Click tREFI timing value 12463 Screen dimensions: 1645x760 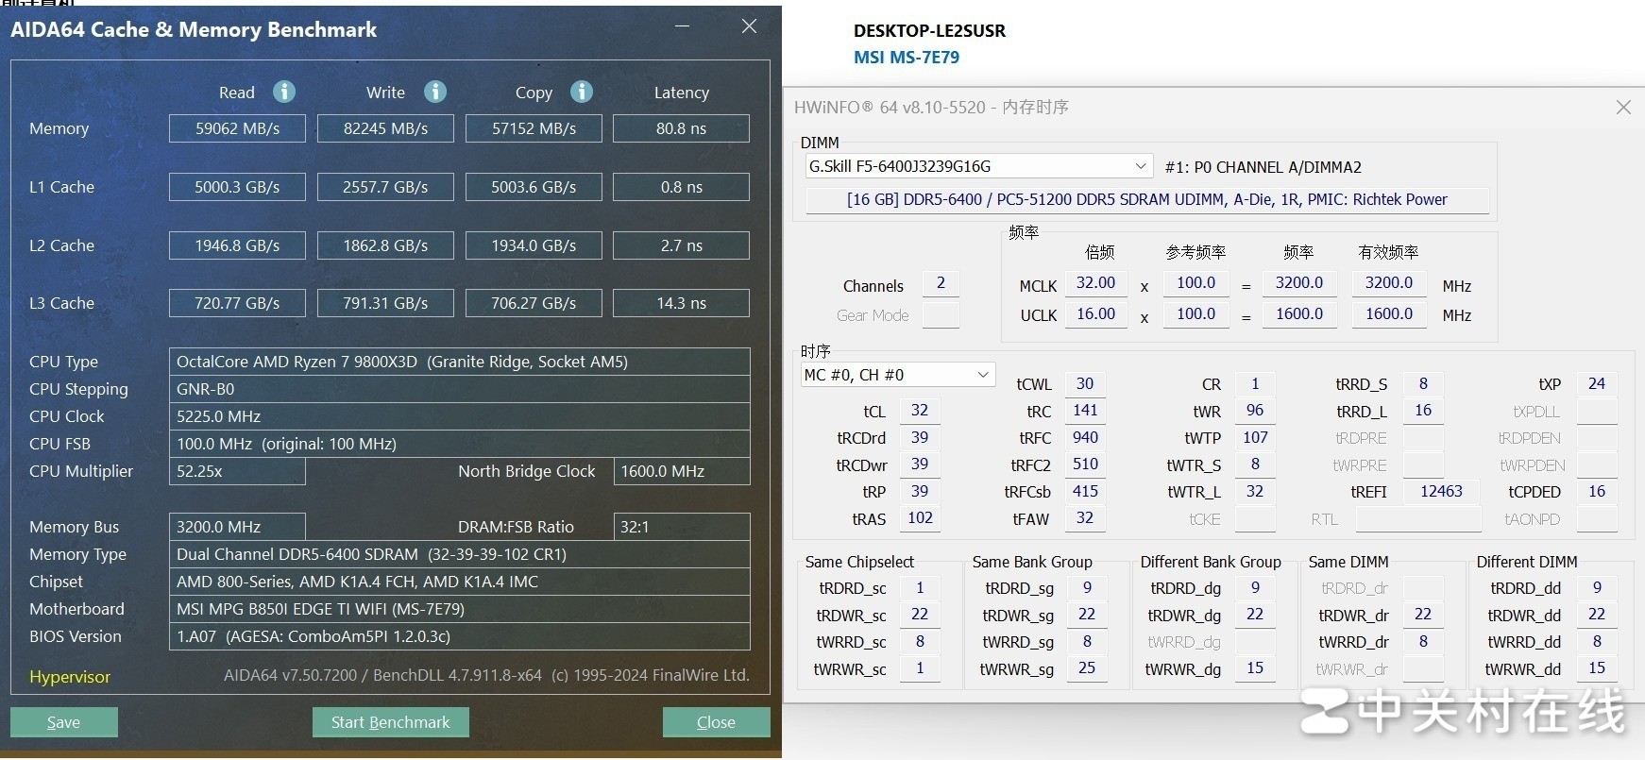[x=1441, y=492]
